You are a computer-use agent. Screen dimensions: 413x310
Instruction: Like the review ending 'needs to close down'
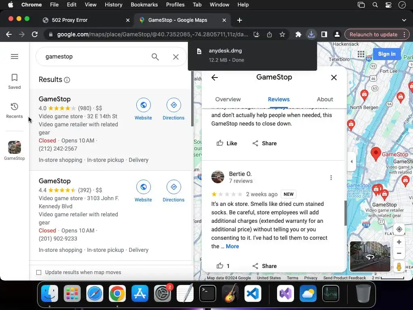227,143
